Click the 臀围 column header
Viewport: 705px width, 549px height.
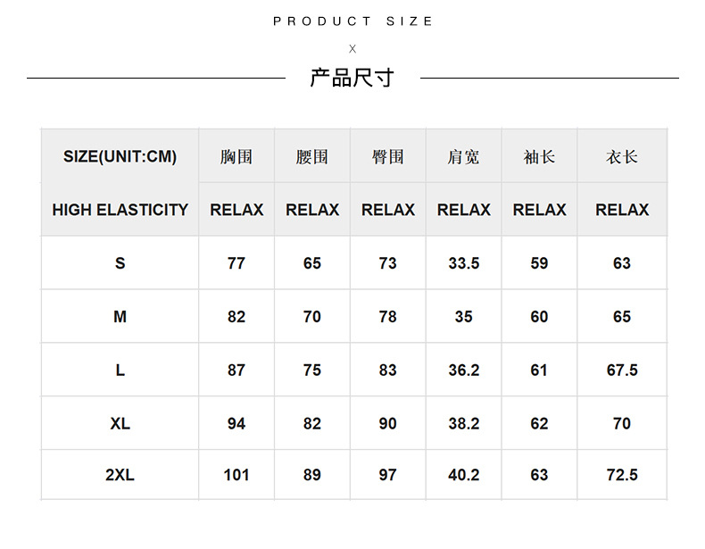point(387,156)
